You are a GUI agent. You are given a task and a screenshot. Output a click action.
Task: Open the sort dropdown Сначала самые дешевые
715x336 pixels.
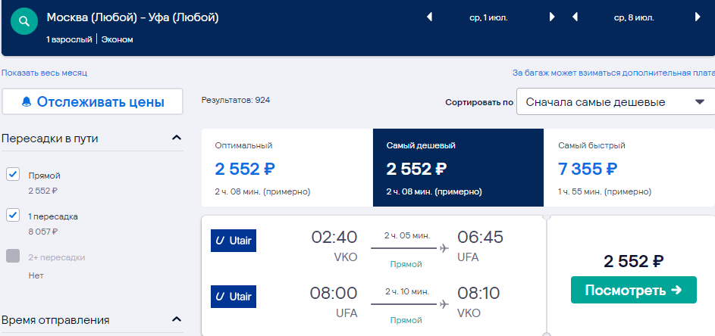(616, 101)
